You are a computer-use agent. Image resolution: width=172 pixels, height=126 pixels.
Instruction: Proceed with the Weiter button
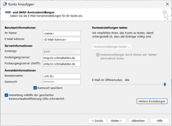[x=116, y=121]
